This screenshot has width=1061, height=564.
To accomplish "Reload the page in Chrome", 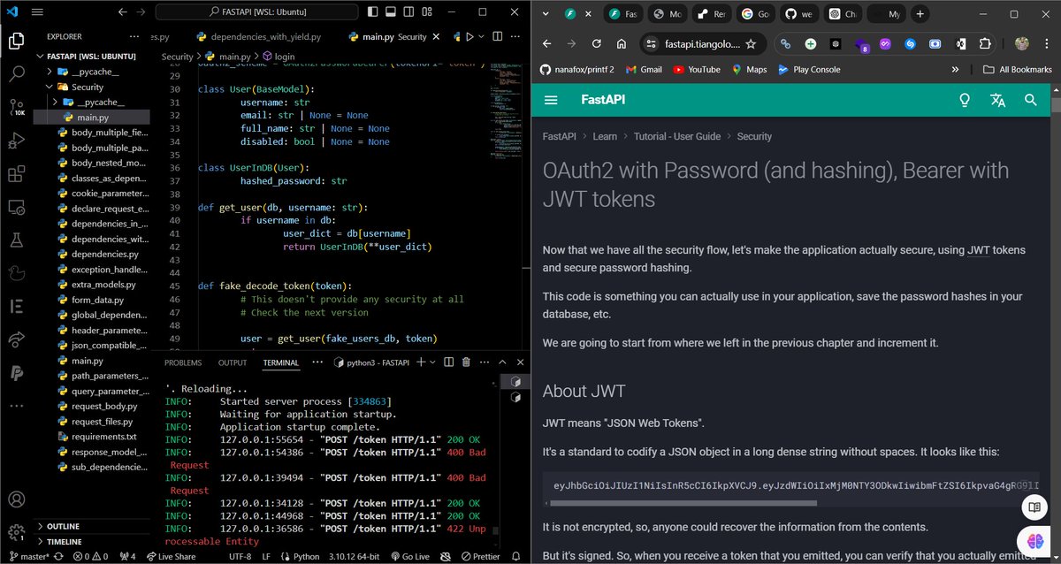I will (597, 43).
